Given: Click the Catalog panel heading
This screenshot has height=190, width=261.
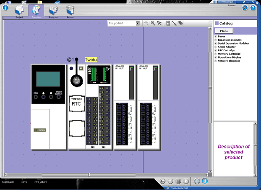Looking at the screenshot, I should (226, 24).
